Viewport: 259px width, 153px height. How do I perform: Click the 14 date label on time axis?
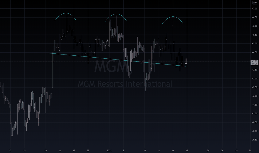pyautogui.click(x=173, y=150)
